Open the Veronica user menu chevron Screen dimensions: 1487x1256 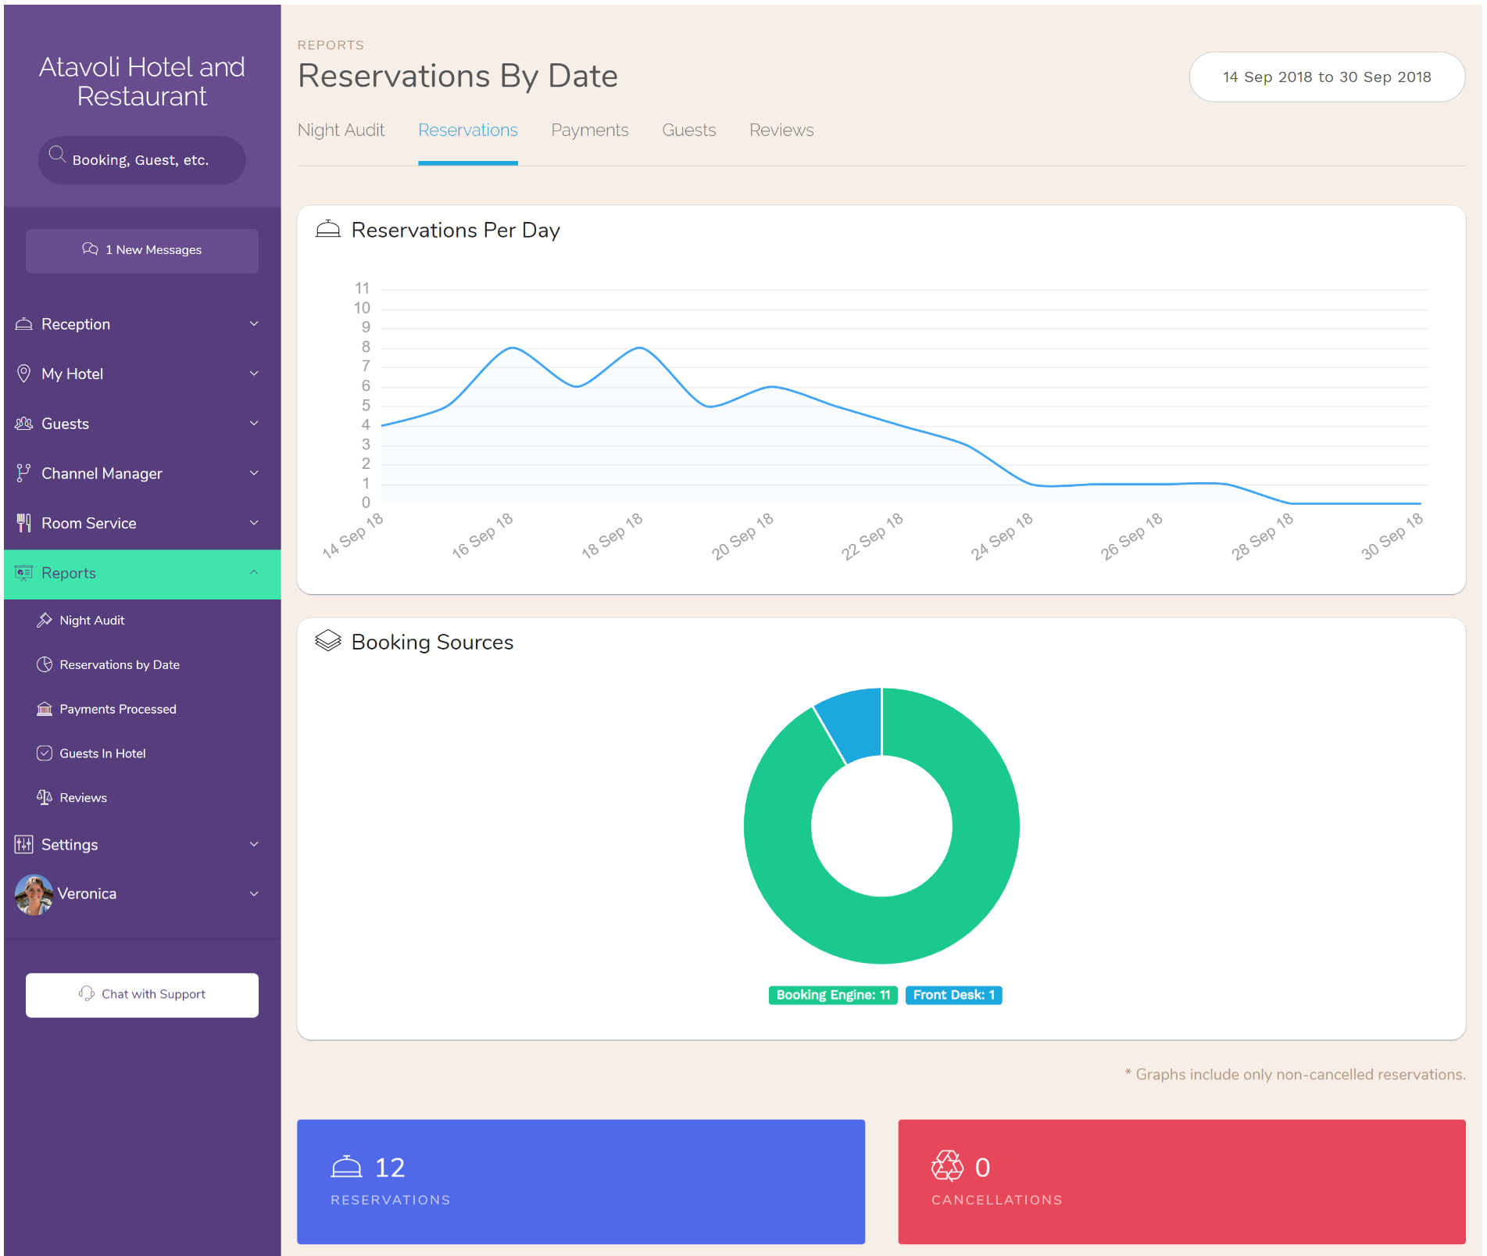point(254,894)
